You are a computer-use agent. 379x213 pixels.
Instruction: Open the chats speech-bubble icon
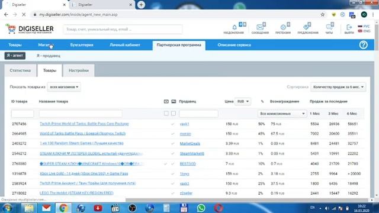click(329, 27)
